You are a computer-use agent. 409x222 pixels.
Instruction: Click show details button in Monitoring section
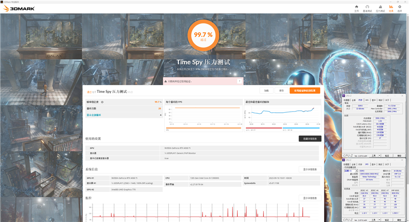point(310,198)
